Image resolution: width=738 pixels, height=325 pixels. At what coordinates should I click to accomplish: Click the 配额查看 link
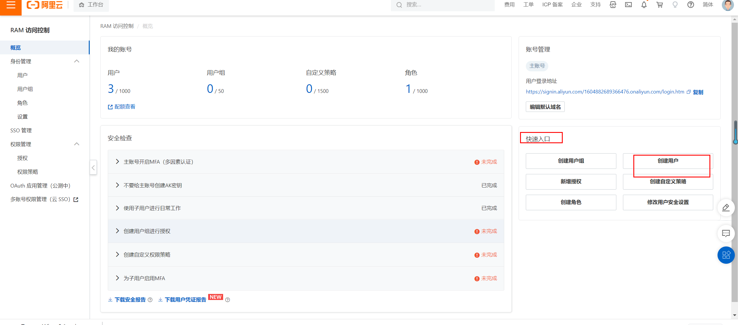coord(125,107)
